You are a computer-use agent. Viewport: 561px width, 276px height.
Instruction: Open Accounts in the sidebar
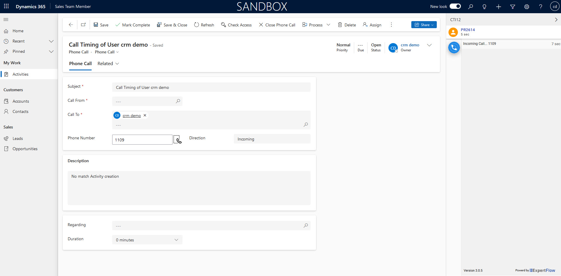pyautogui.click(x=21, y=101)
